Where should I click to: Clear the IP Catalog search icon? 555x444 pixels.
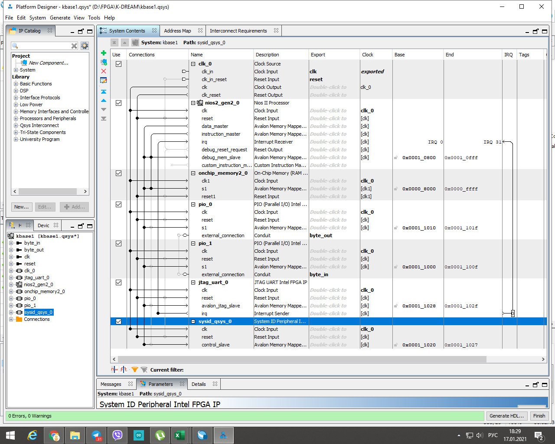pyautogui.click(x=74, y=46)
